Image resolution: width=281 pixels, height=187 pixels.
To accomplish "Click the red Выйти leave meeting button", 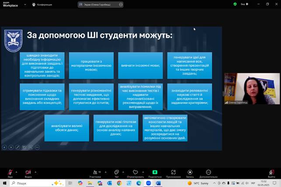I will (x=271, y=172).
